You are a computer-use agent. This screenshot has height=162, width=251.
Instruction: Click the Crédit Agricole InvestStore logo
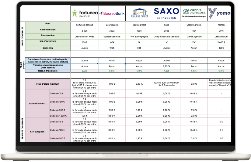click(194, 13)
